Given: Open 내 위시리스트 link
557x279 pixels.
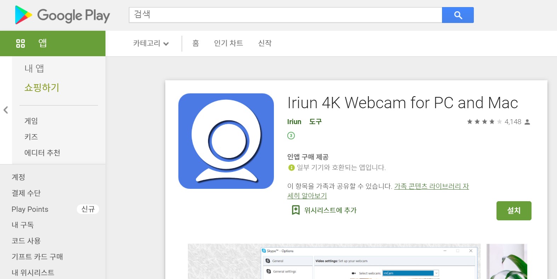Looking at the screenshot, I should tap(33, 273).
